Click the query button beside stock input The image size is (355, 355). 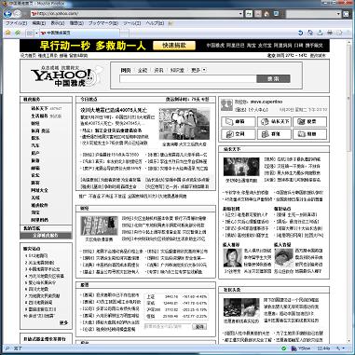(x=199, y=326)
